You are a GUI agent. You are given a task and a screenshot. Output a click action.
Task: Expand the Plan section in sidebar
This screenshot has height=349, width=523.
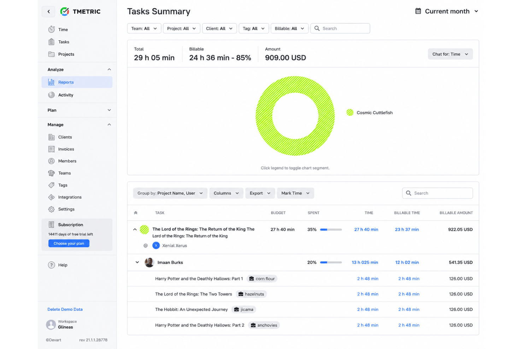point(79,110)
